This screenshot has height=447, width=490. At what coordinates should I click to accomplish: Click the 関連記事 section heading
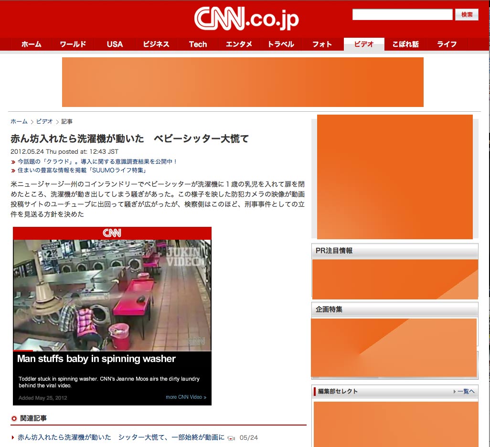33,418
